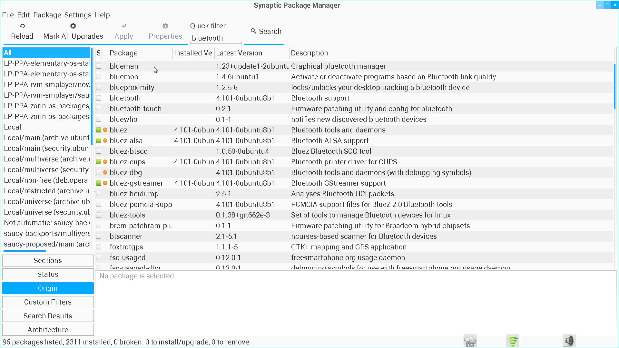Screen dimensions: 619x348
Task: Select Local/main archive origin entry
Action: (x=46, y=138)
